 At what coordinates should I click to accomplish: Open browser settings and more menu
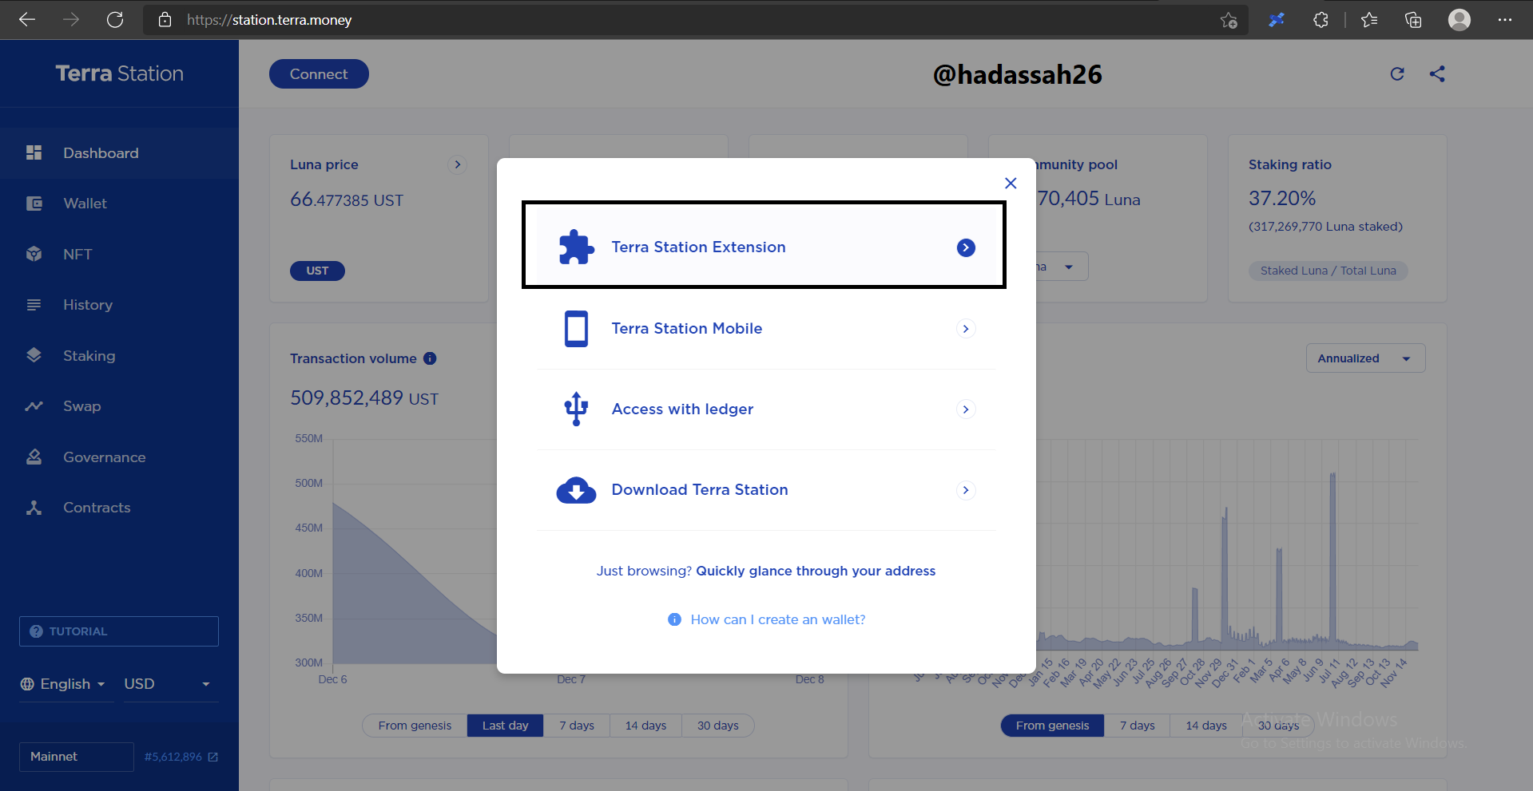pos(1505,20)
